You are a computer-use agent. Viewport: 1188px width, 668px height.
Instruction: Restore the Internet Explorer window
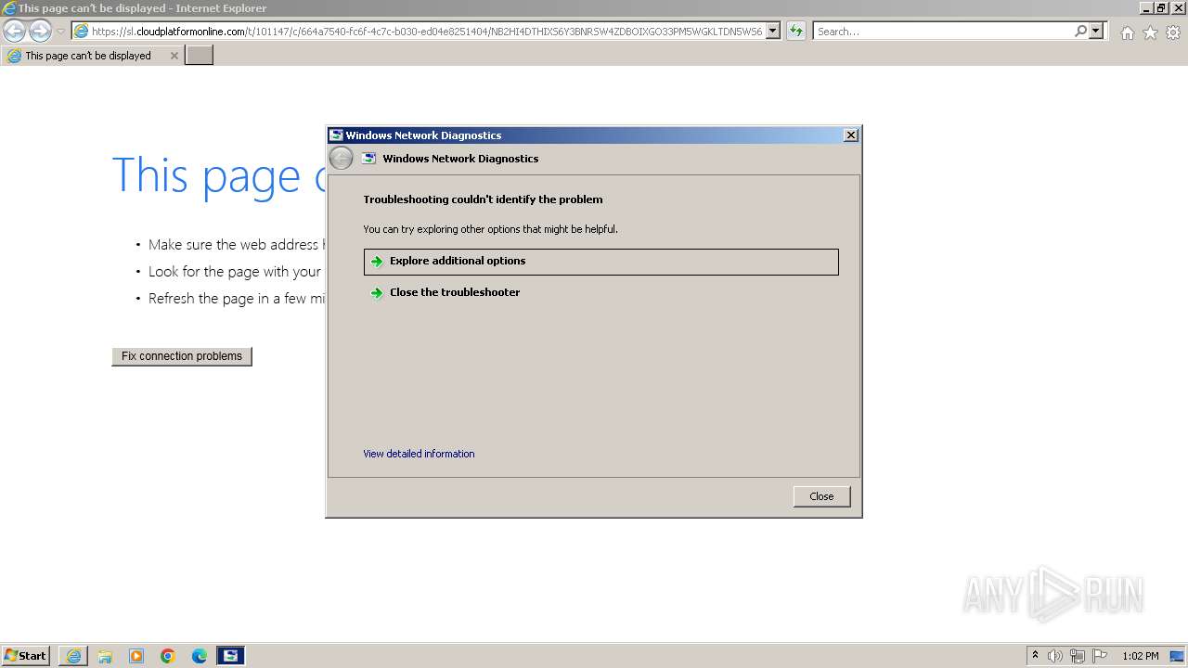[1161, 7]
